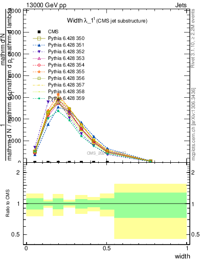Select the Pythia 6.428 354 legend entry
Viewport: 201px width, 262px height.
pyautogui.click(x=66, y=65)
